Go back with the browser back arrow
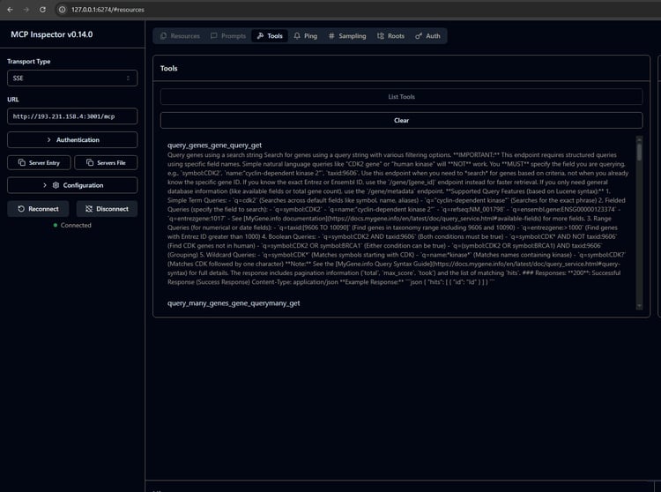This screenshot has height=492, width=661. [10, 10]
